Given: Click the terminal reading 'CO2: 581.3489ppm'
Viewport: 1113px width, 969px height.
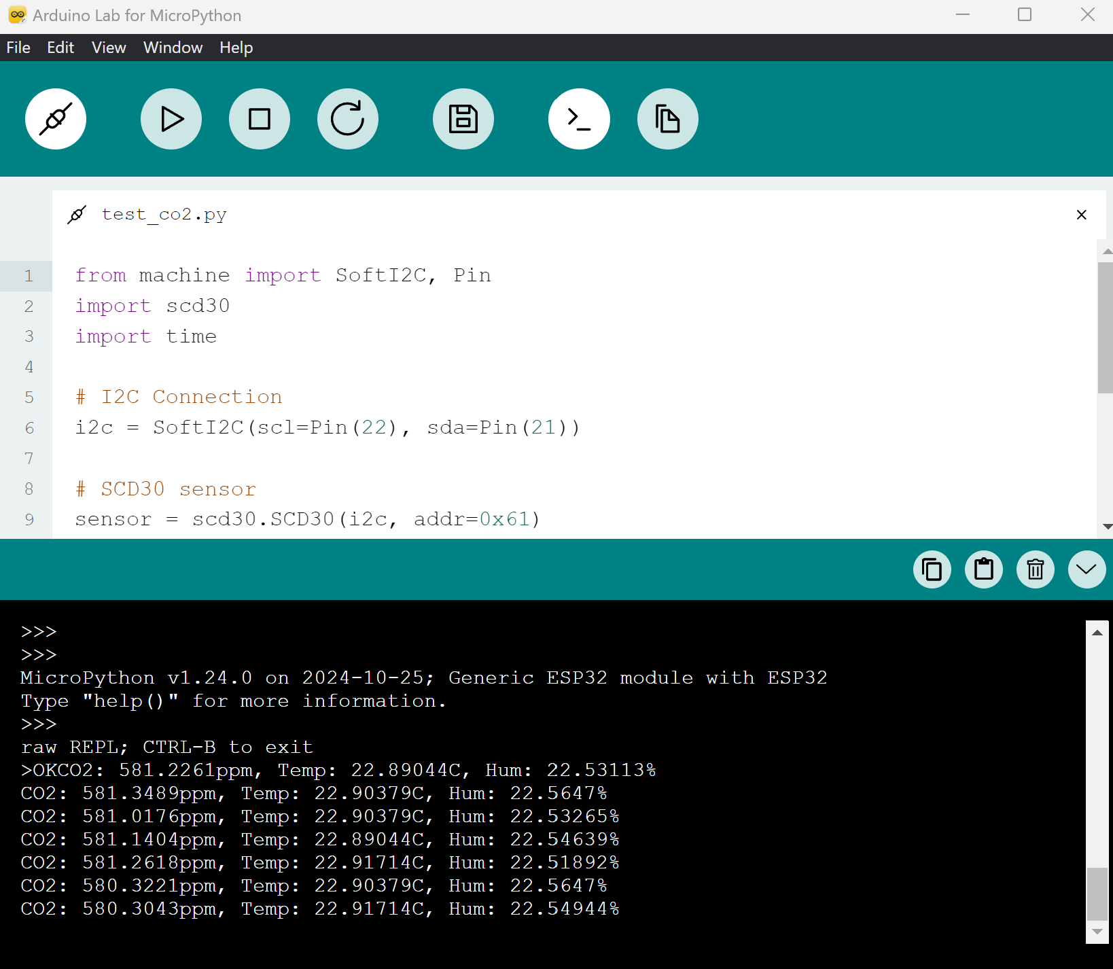Looking at the screenshot, I should (x=314, y=793).
